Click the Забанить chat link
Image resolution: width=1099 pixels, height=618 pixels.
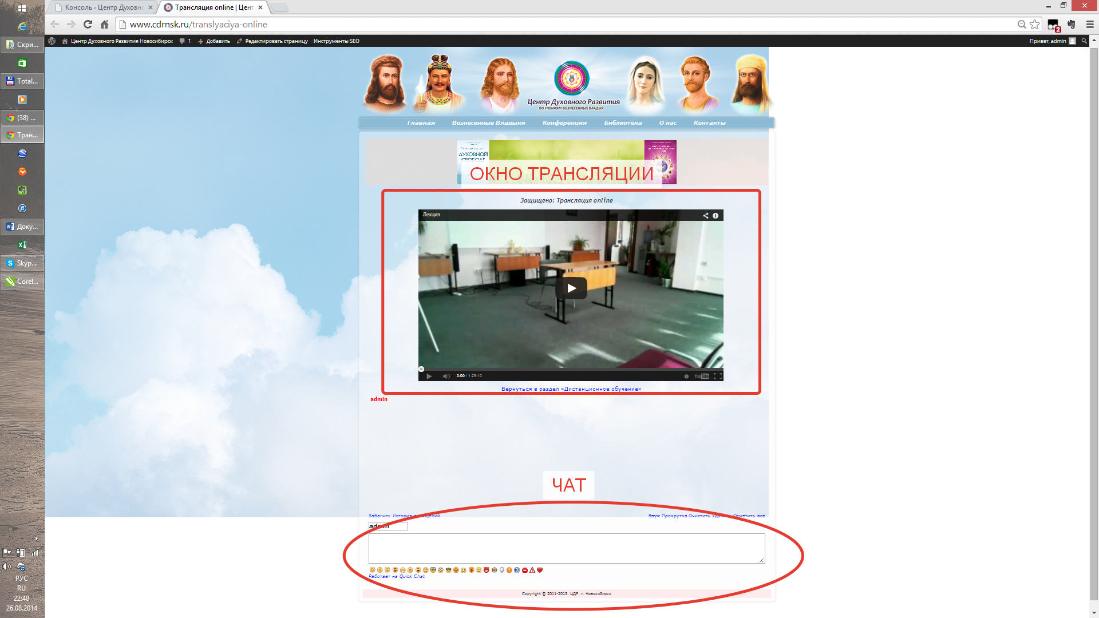(x=379, y=516)
